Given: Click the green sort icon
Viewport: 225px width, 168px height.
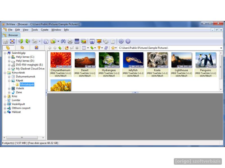Looking at the screenshot, I should point(92,48).
